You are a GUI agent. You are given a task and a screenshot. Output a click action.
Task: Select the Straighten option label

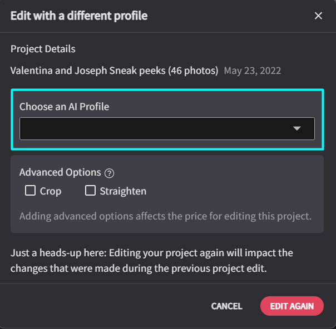[123, 191]
